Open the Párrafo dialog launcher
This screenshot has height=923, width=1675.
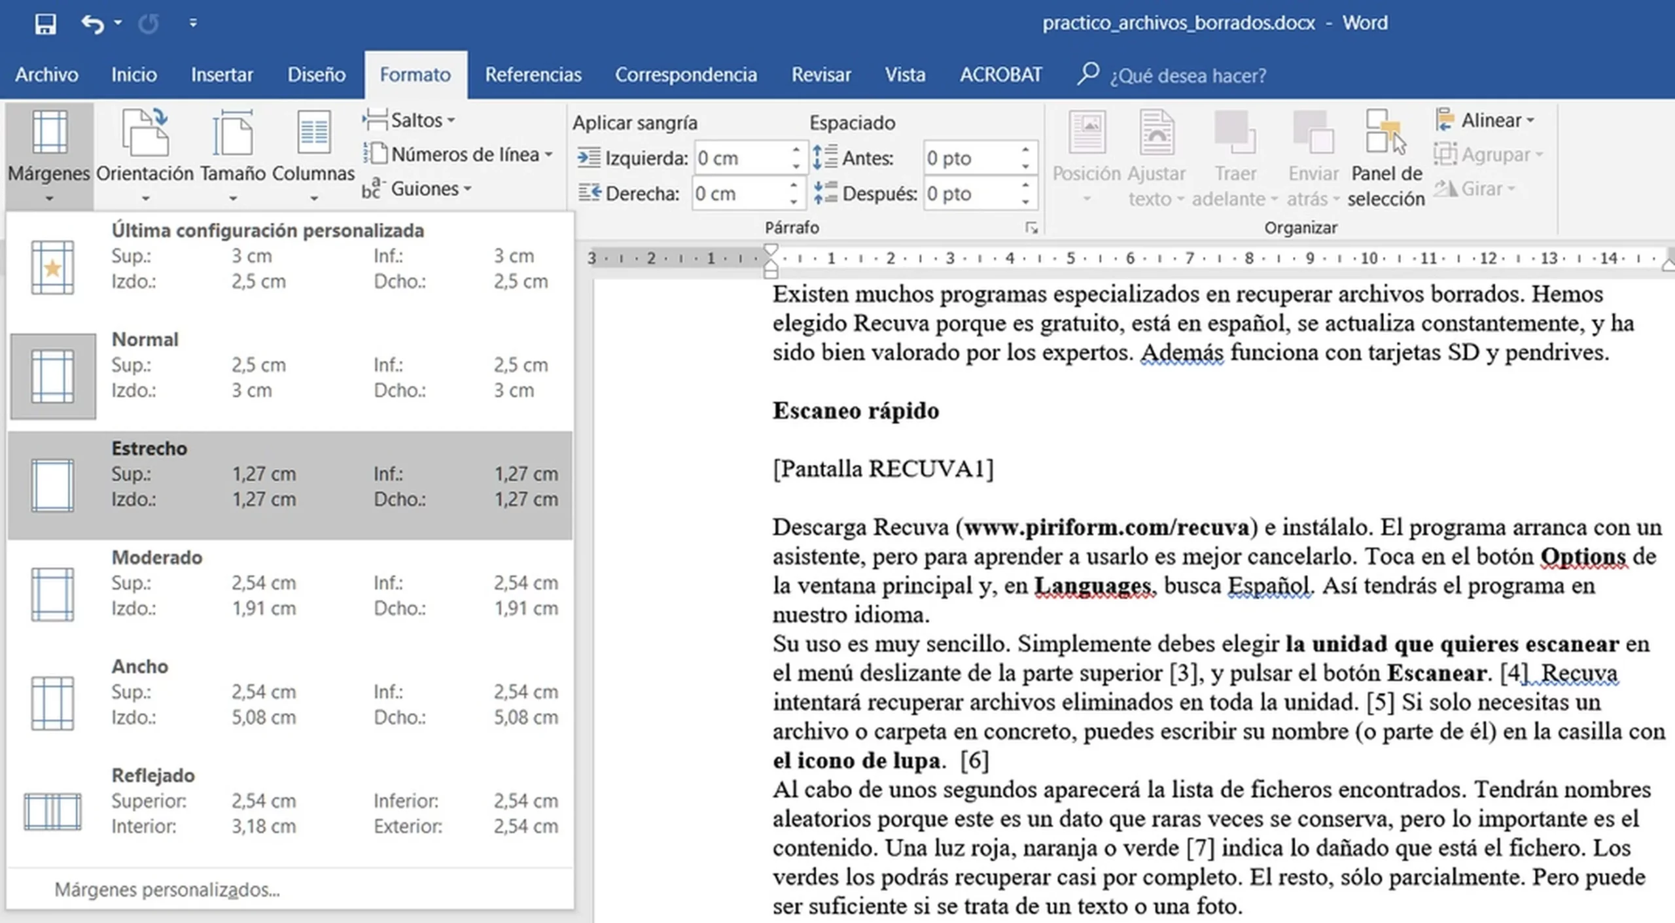[1031, 228]
